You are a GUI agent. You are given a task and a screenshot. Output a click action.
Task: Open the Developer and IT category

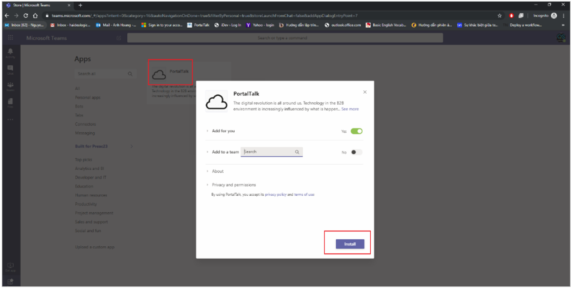point(91,178)
